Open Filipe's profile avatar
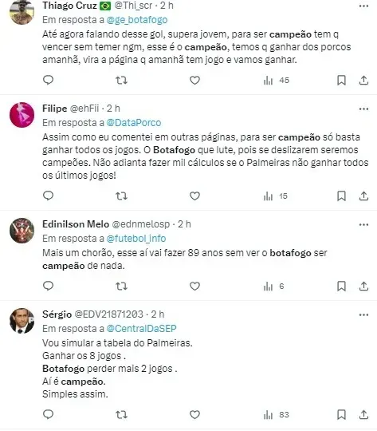Image resolution: width=377 pixels, height=431 pixels. (22, 115)
